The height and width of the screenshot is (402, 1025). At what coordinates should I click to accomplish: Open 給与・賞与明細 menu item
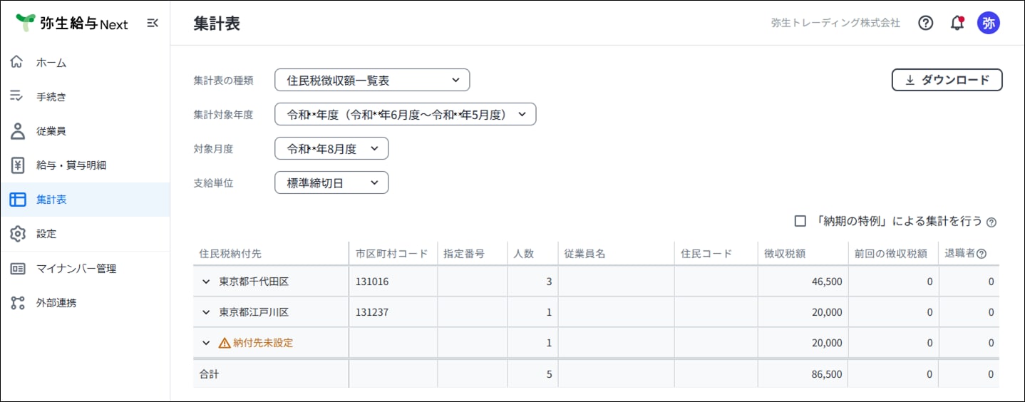click(85, 165)
